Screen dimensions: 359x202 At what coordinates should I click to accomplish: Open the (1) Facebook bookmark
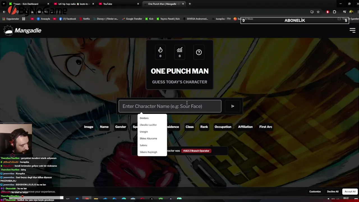68,19
